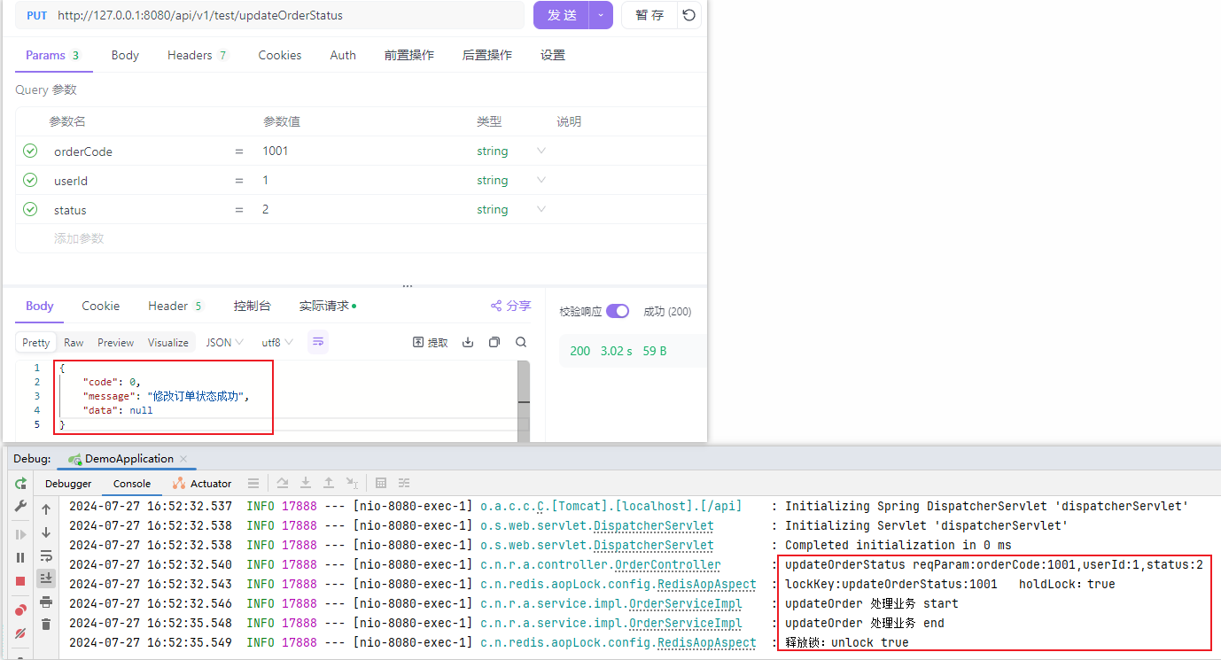The width and height of the screenshot is (1221, 660).
Task: Toggle soft-wrap in the console
Action: click(46, 555)
